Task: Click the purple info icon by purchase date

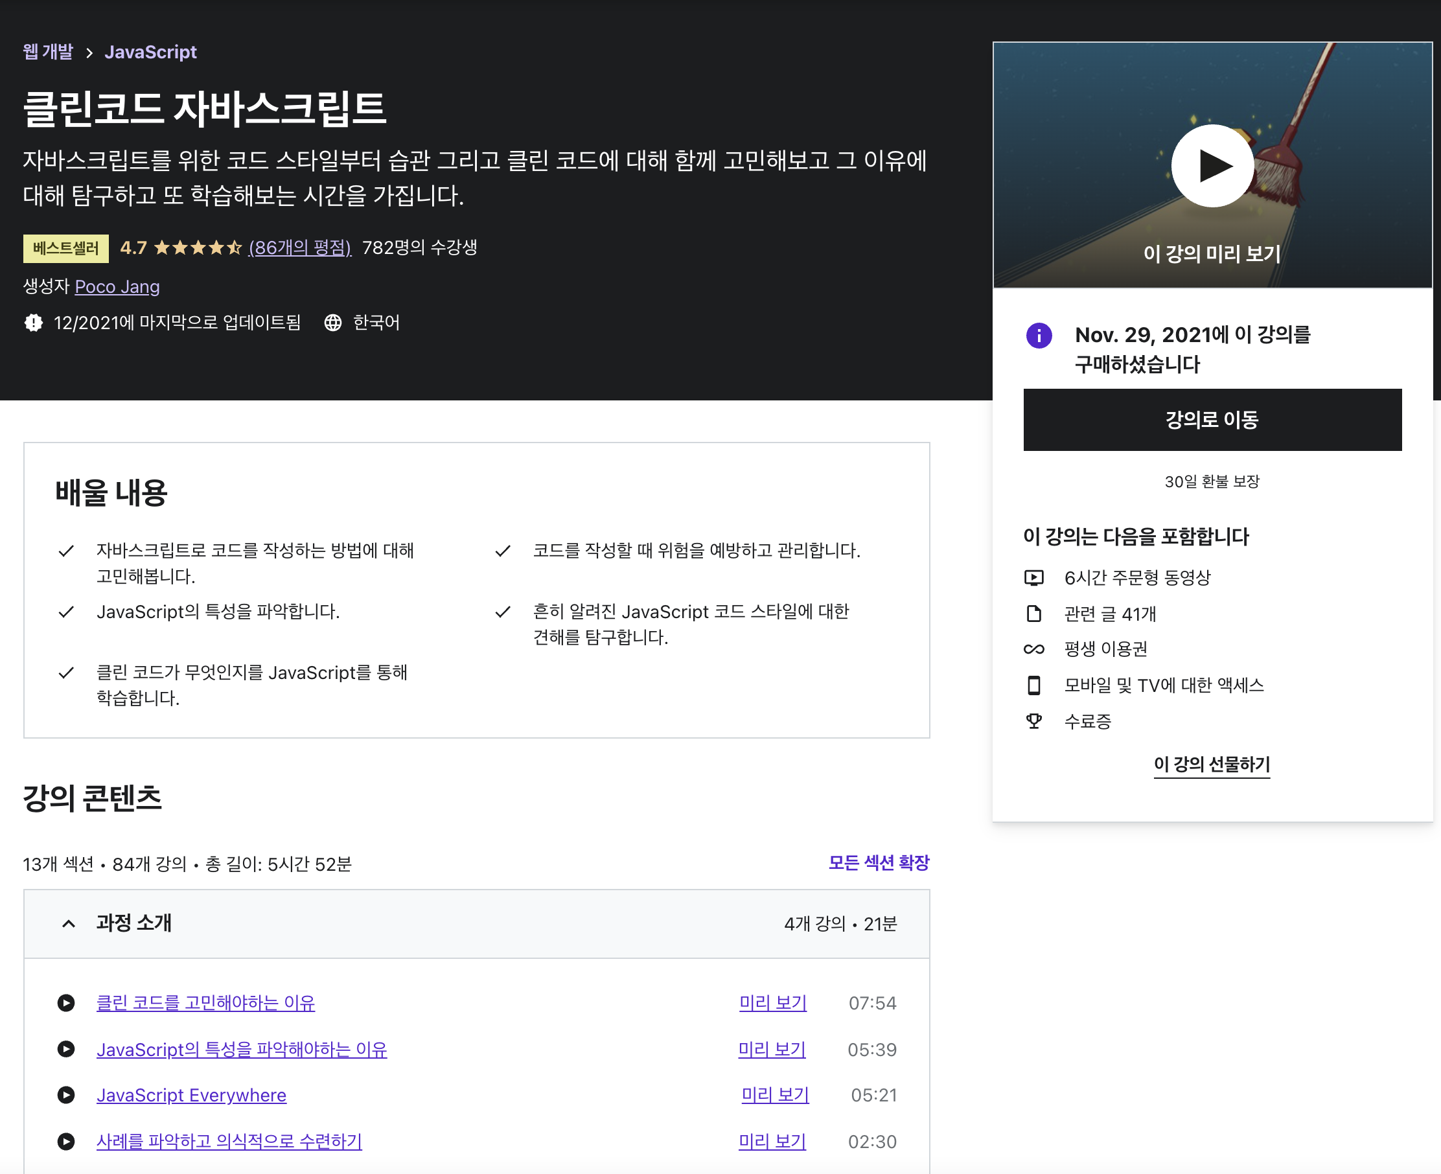Action: pos(1038,336)
